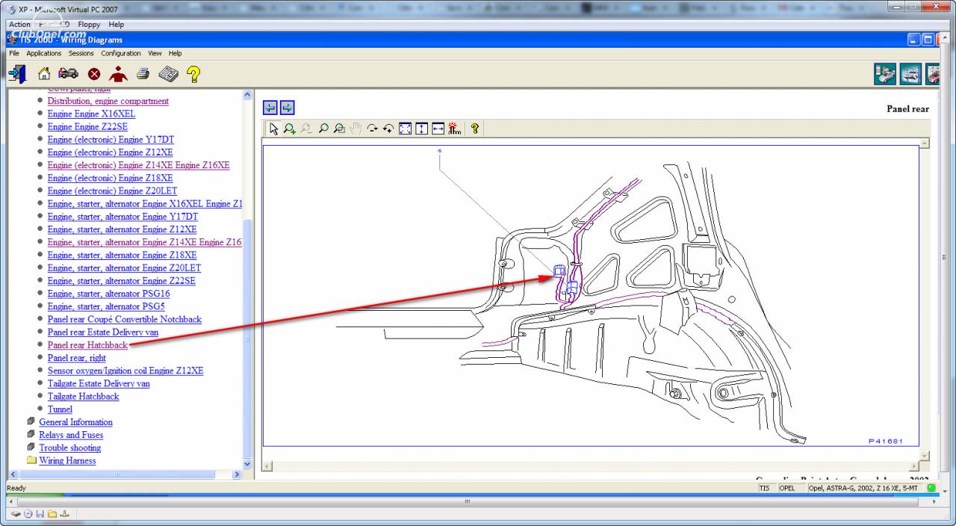Open the Applications menu
The height and width of the screenshot is (526, 956).
coord(44,53)
